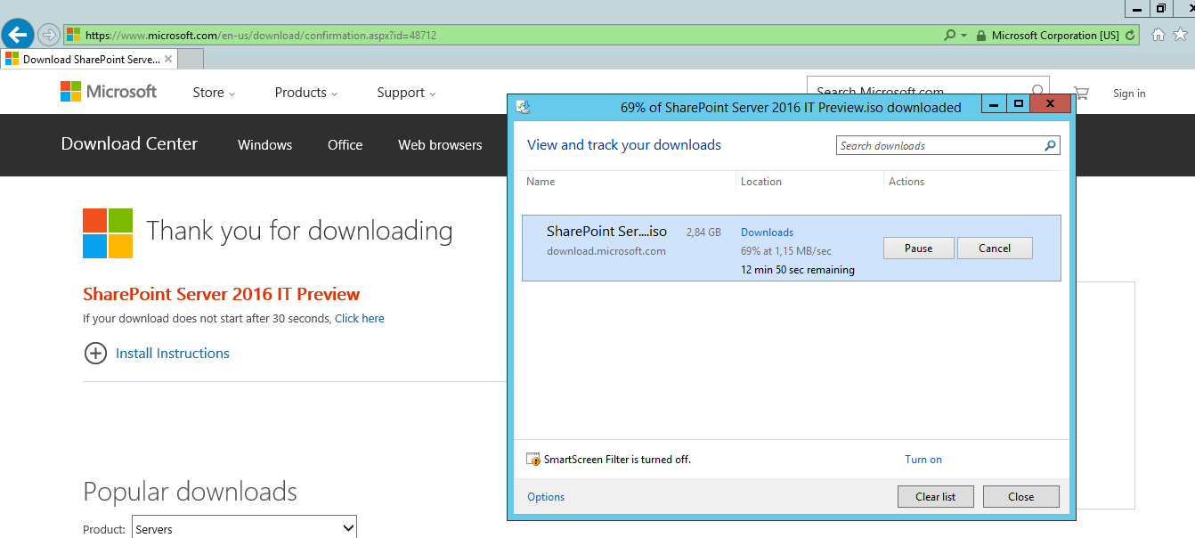This screenshot has height=538, width=1195.
Task: Click the shopping cart icon
Action: coord(1081,93)
